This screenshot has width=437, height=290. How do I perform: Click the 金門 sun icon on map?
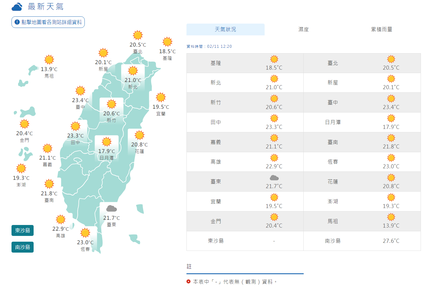(24, 124)
